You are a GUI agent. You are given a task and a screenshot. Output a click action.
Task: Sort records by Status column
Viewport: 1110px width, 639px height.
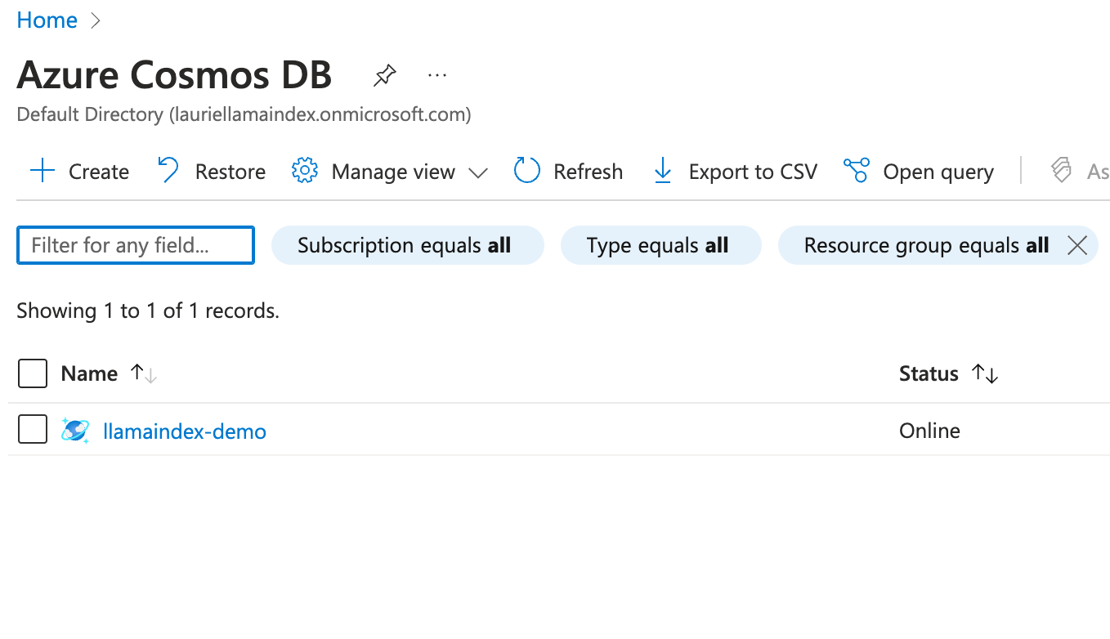985,373
